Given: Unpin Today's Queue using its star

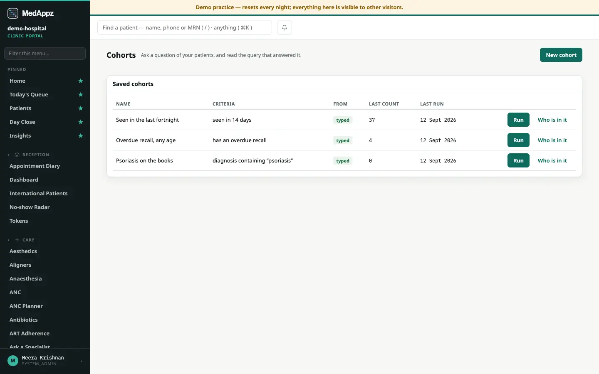Looking at the screenshot, I should pos(81,95).
